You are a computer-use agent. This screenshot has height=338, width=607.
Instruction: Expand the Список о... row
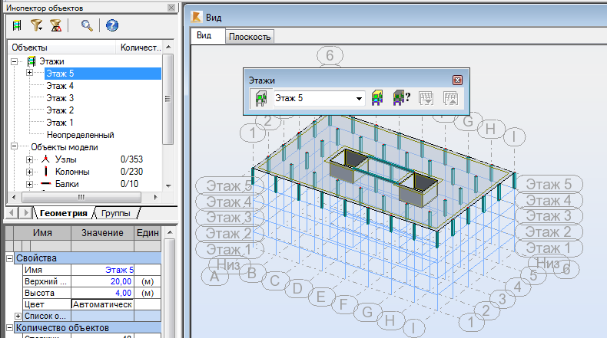click(x=18, y=316)
